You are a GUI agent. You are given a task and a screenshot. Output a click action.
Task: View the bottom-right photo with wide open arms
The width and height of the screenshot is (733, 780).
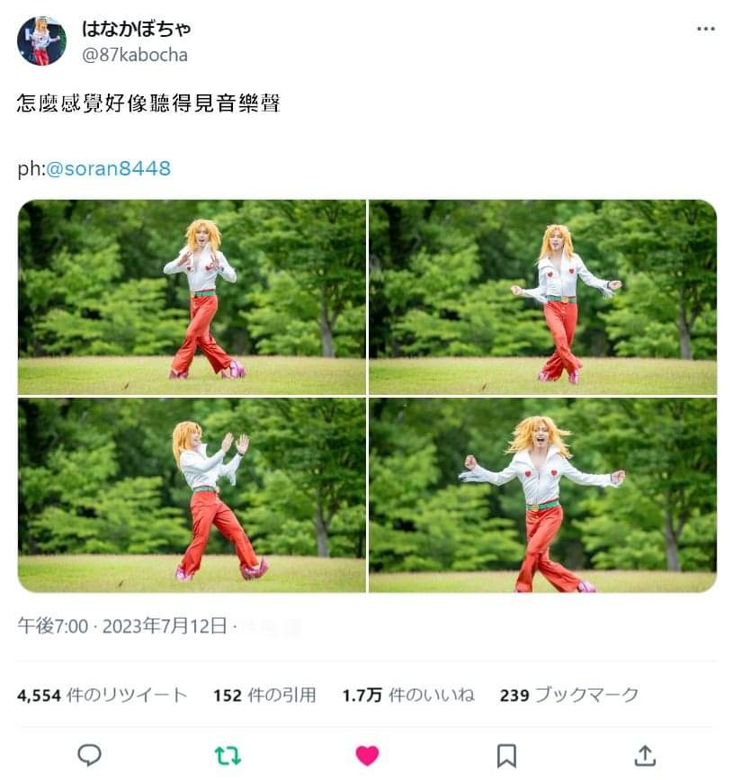tap(542, 495)
